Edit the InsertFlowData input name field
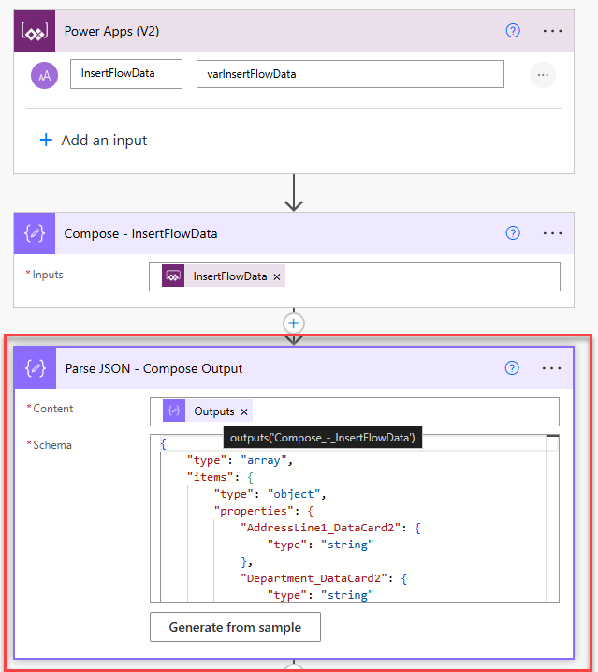Screen dimensions: 598x672 (x=126, y=74)
